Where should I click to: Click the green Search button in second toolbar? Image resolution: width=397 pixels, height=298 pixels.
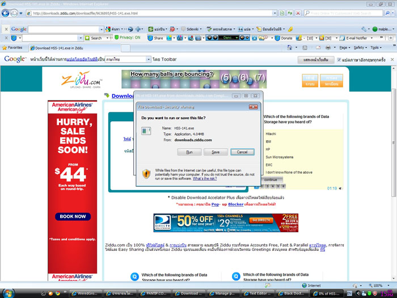coord(94,38)
